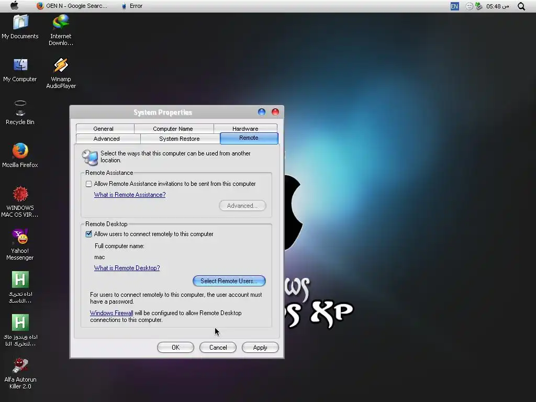
Task: Open the Windows Firewall link
Action: pyautogui.click(x=111, y=313)
